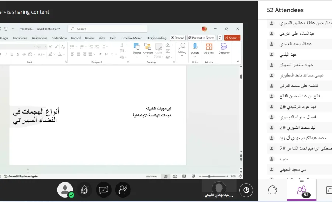Viewport: 332px width, 202px height.
Task: Fit slide to current window
Action: click(240, 176)
